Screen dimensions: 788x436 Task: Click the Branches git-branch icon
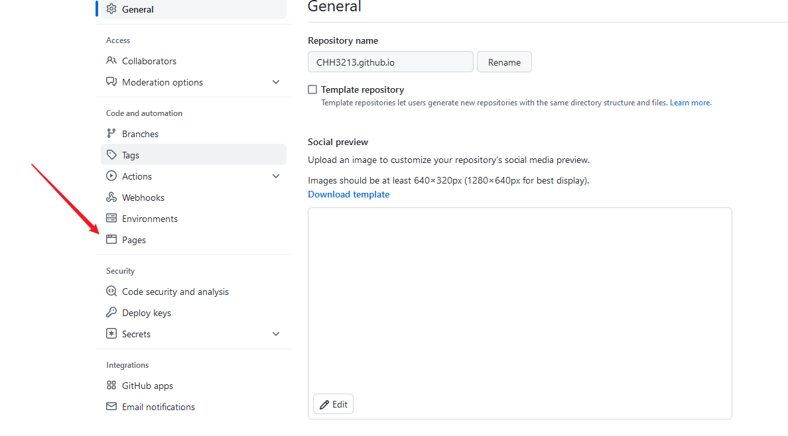point(111,134)
